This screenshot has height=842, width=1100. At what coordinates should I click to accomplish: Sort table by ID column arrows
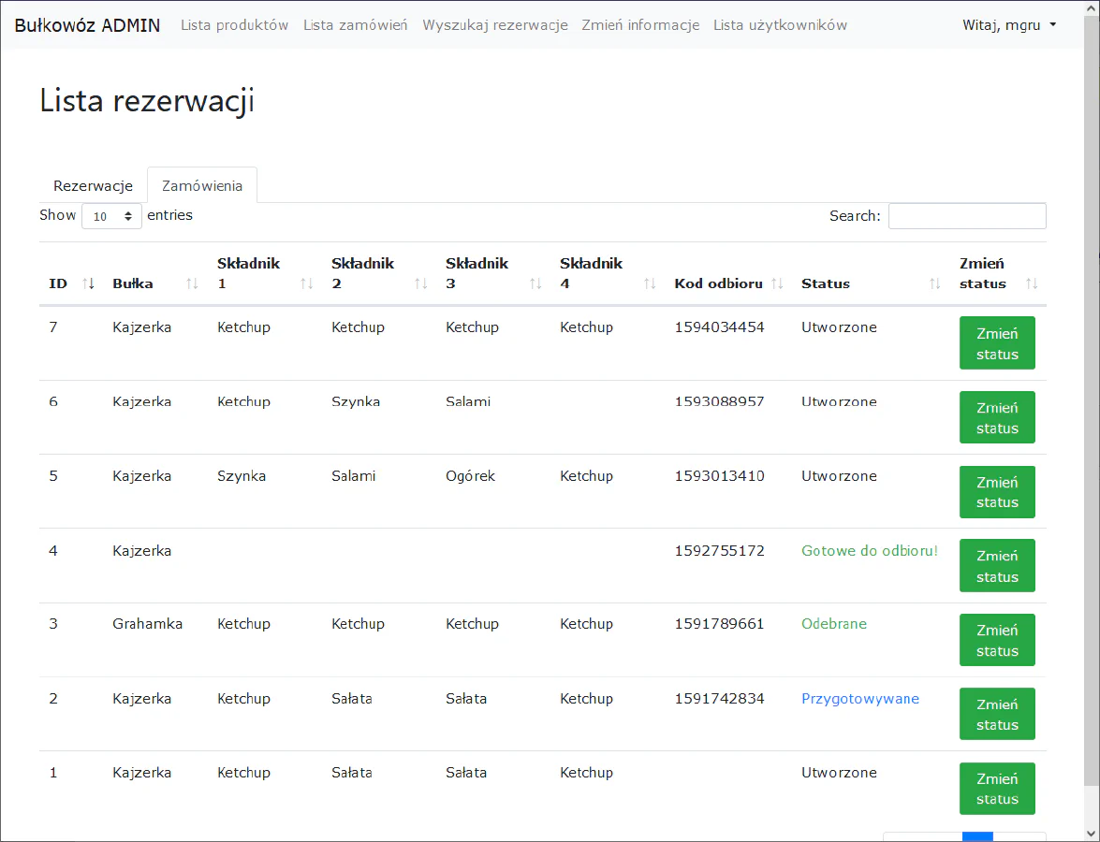pos(89,283)
